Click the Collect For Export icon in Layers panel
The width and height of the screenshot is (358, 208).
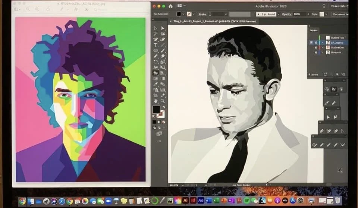(325, 75)
